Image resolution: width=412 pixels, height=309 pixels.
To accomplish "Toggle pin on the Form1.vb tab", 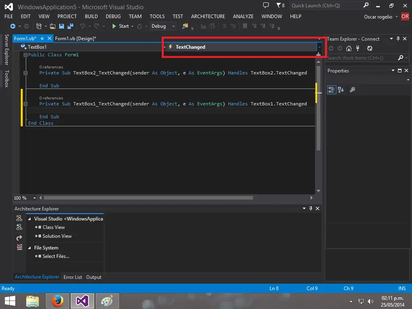I will [x=42, y=39].
